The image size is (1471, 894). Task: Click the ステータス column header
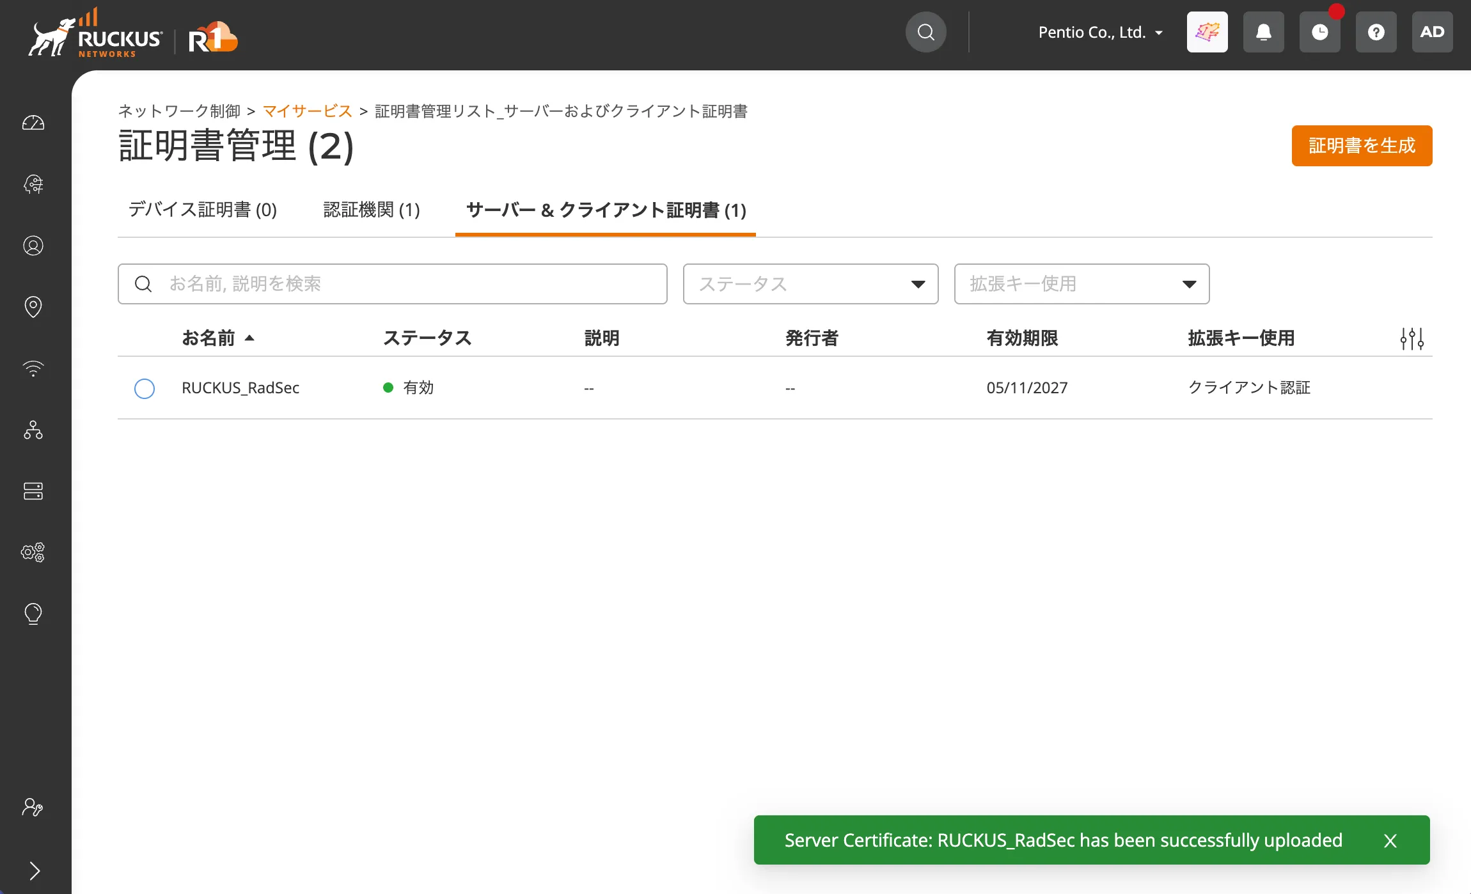click(x=427, y=338)
